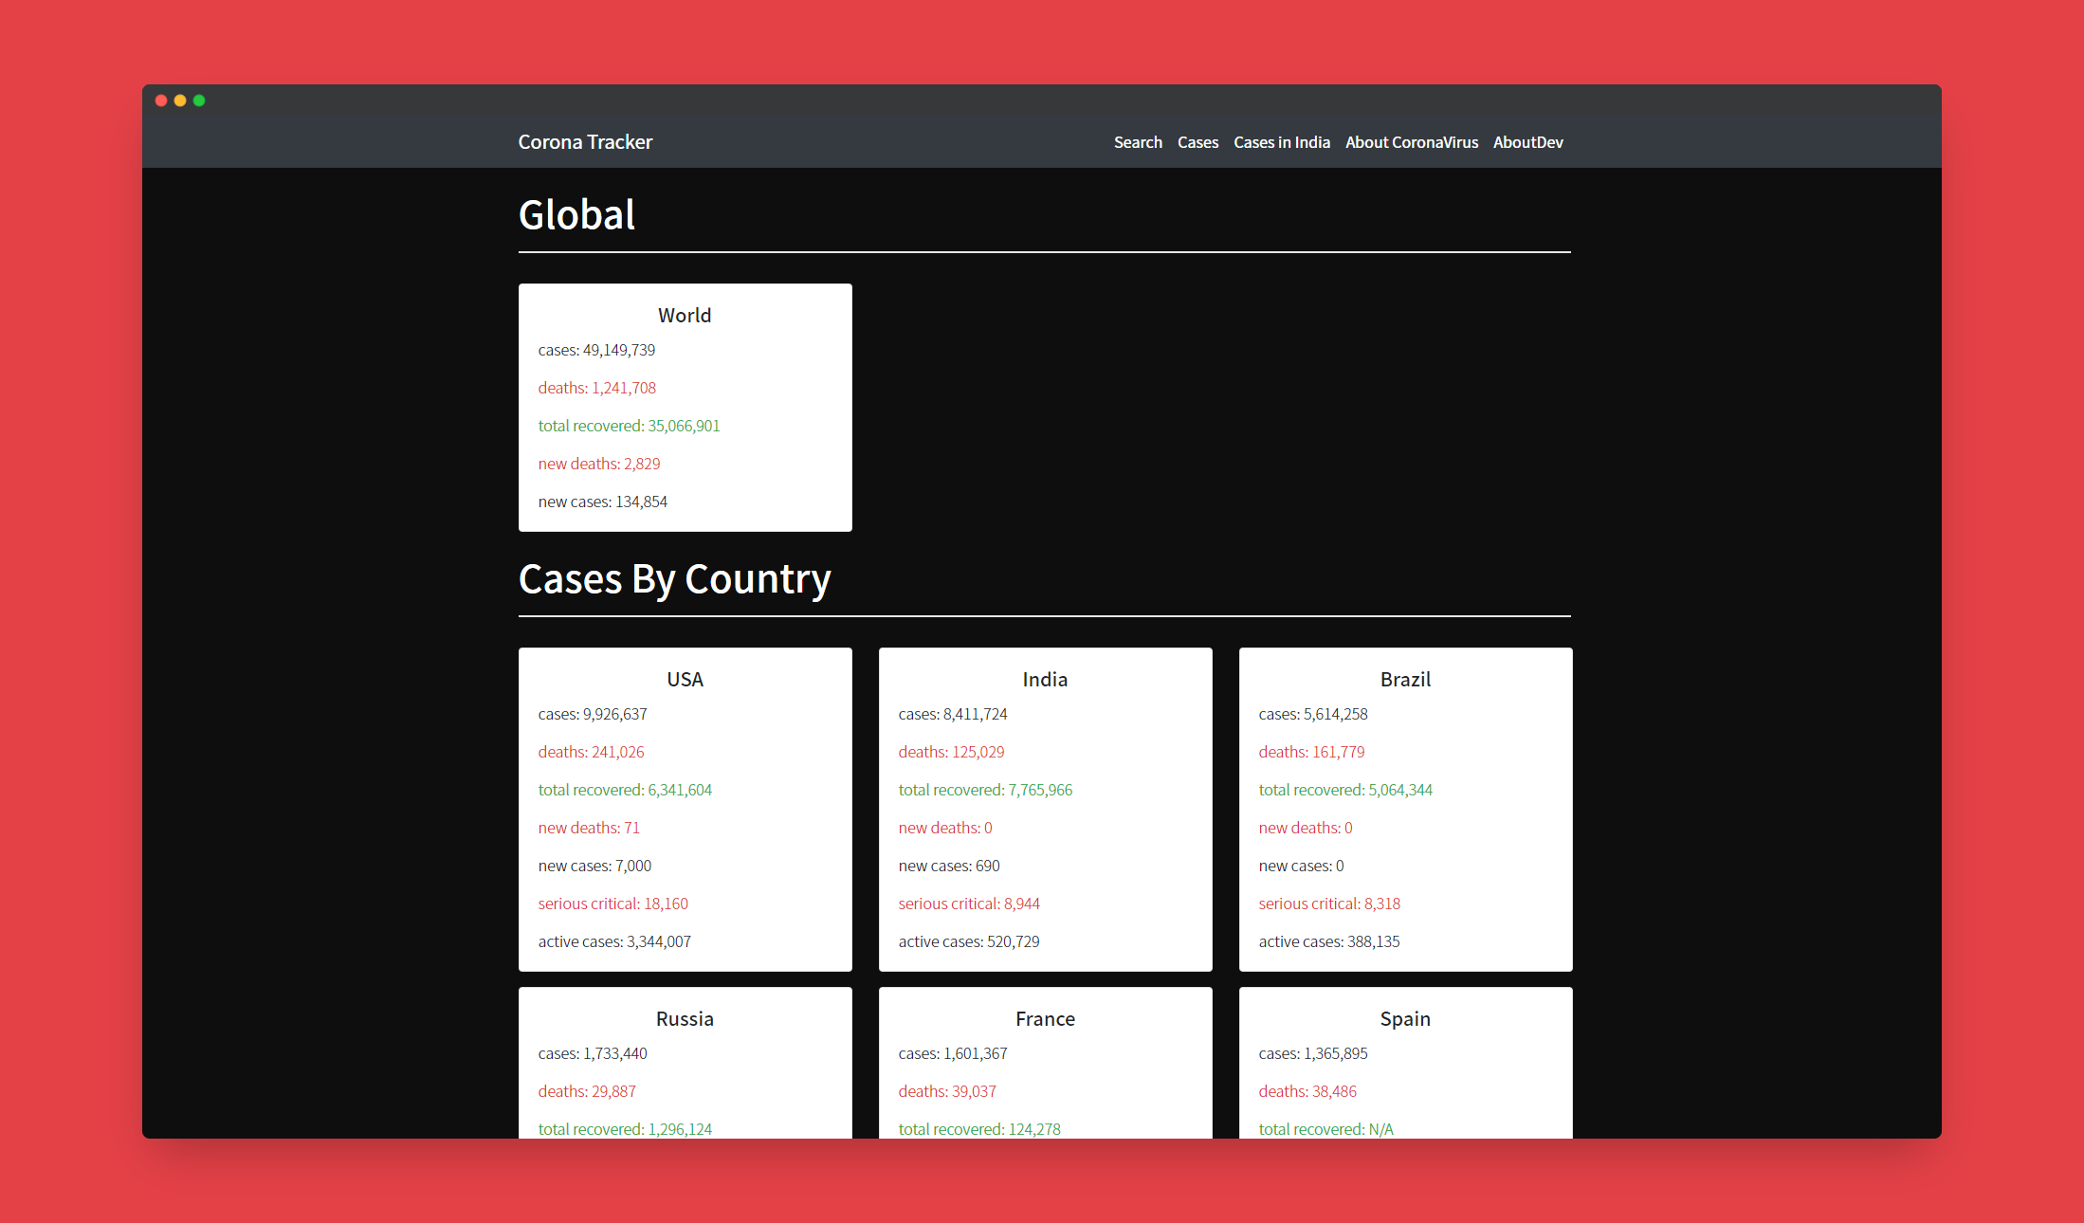Select the Brazil country card title
This screenshot has height=1223, width=2084.
click(x=1405, y=680)
